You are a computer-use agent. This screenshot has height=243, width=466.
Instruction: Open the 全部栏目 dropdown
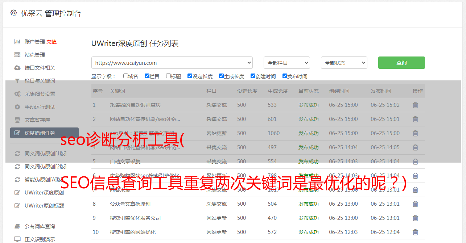click(x=287, y=63)
